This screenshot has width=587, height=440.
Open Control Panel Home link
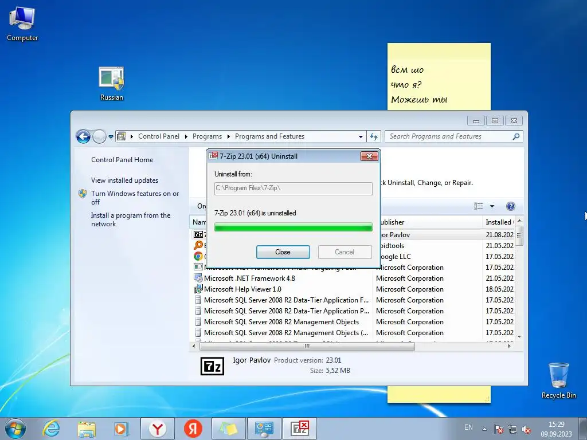[122, 160]
